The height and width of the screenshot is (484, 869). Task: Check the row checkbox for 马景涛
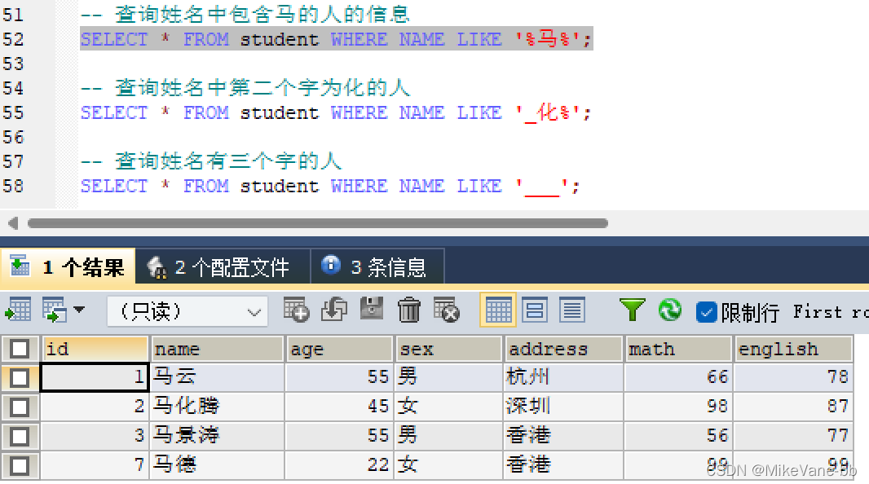(x=20, y=437)
